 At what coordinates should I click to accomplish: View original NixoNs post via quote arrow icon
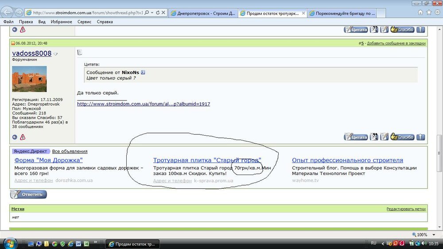(143, 72)
